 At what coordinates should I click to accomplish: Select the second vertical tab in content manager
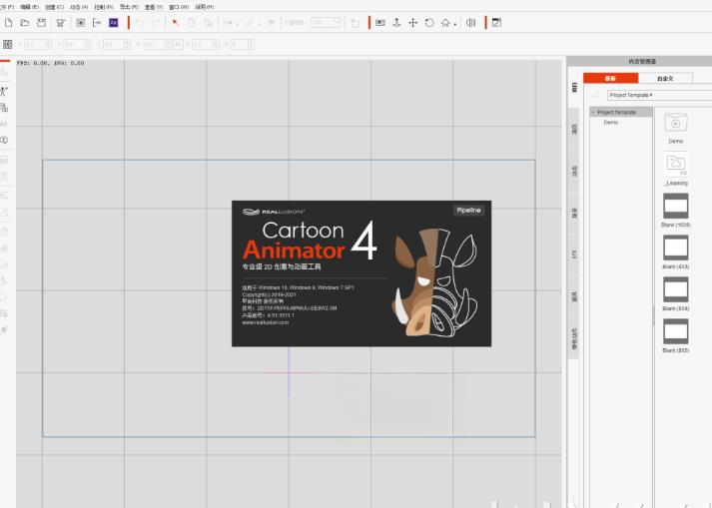pyautogui.click(x=574, y=130)
